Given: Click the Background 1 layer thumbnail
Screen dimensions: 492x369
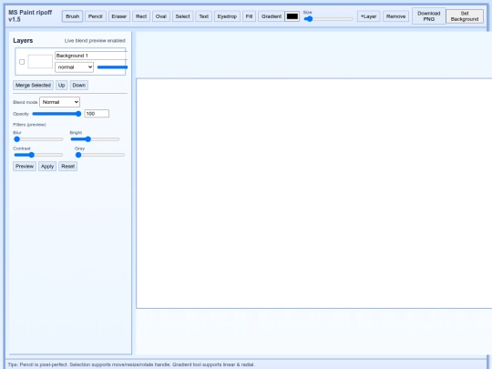Looking at the screenshot, I should (x=40, y=62).
